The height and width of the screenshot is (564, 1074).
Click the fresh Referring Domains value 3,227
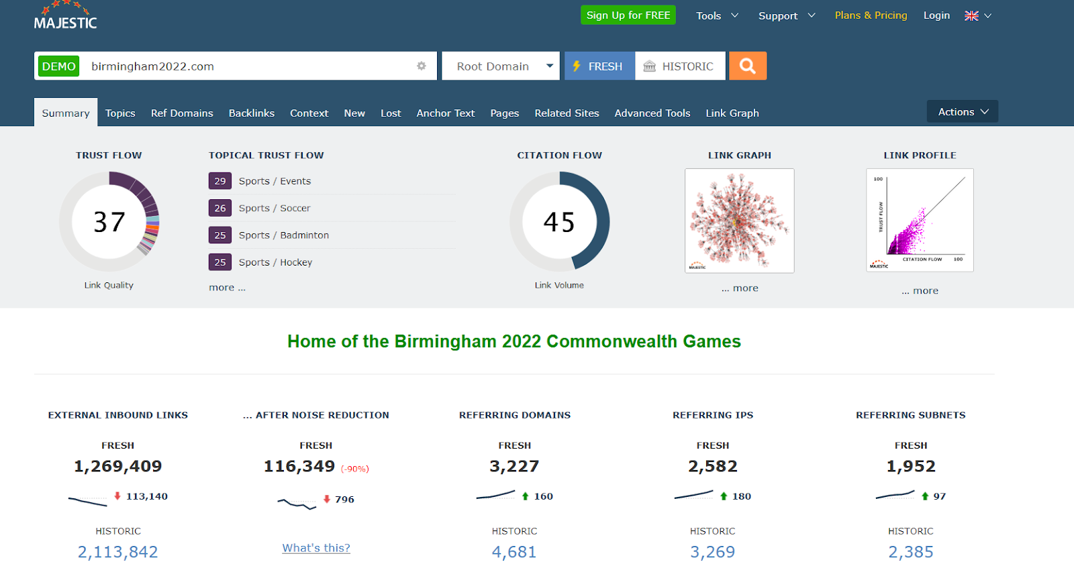click(514, 466)
